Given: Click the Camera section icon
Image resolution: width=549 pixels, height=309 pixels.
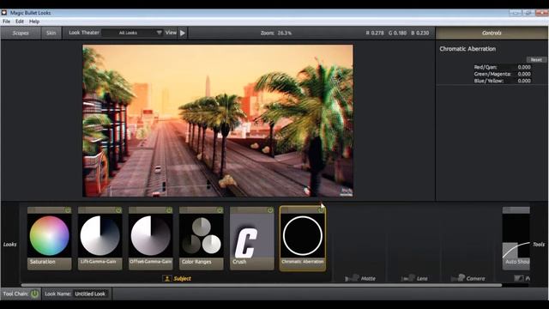Looking at the screenshot, I should pyautogui.click(x=457, y=278).
